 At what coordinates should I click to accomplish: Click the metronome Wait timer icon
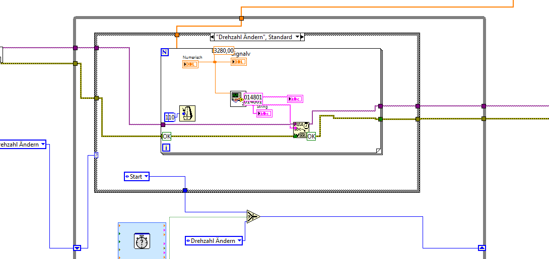coord(187,113)
